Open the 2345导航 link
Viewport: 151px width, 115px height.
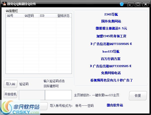(111, 14)
